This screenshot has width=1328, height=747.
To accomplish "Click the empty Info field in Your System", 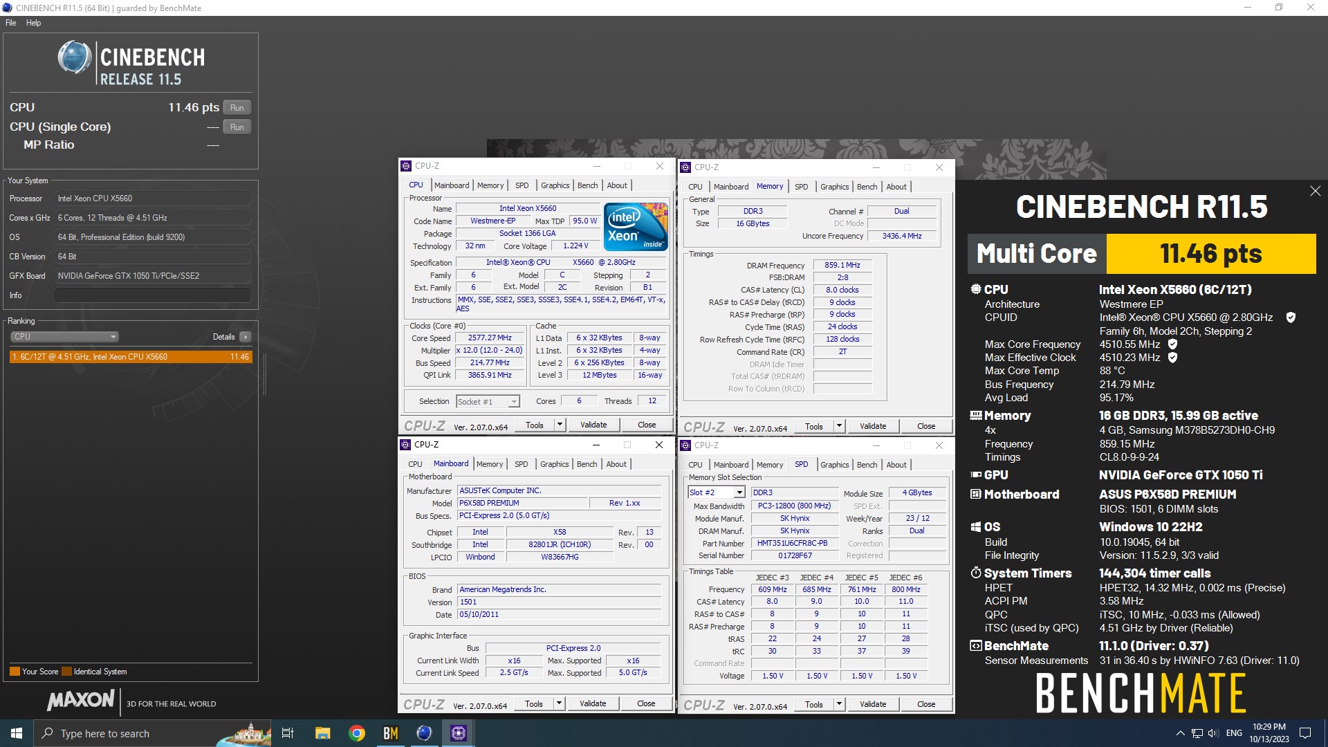I will (152, 295).
